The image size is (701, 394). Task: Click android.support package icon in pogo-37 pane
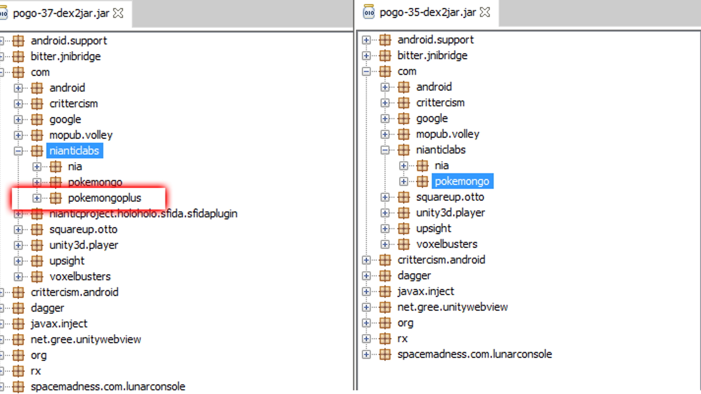click(x=18, y=41)
